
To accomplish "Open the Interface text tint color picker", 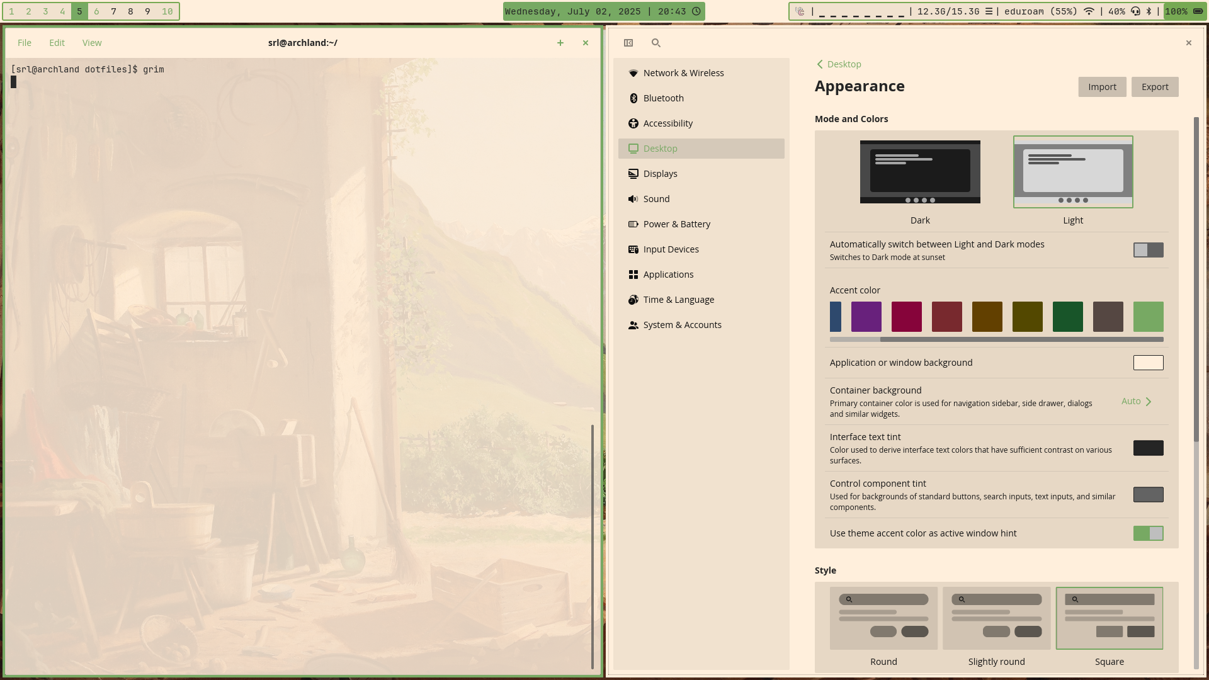I will (1148, 448).
